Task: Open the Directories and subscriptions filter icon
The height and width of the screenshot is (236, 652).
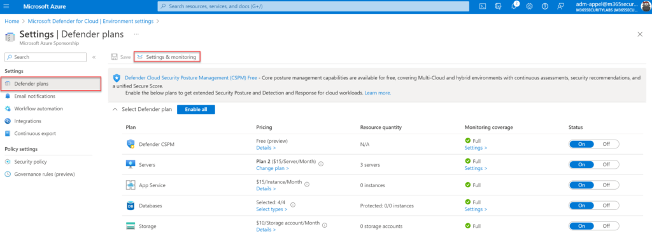Action: (498, 6)
